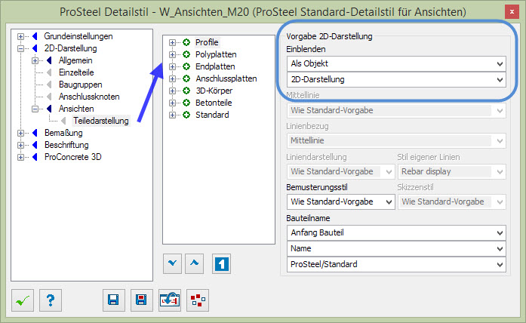Select Profile in the parts list
This screenshot has width=526, height=323.
(x=207, y=42)
